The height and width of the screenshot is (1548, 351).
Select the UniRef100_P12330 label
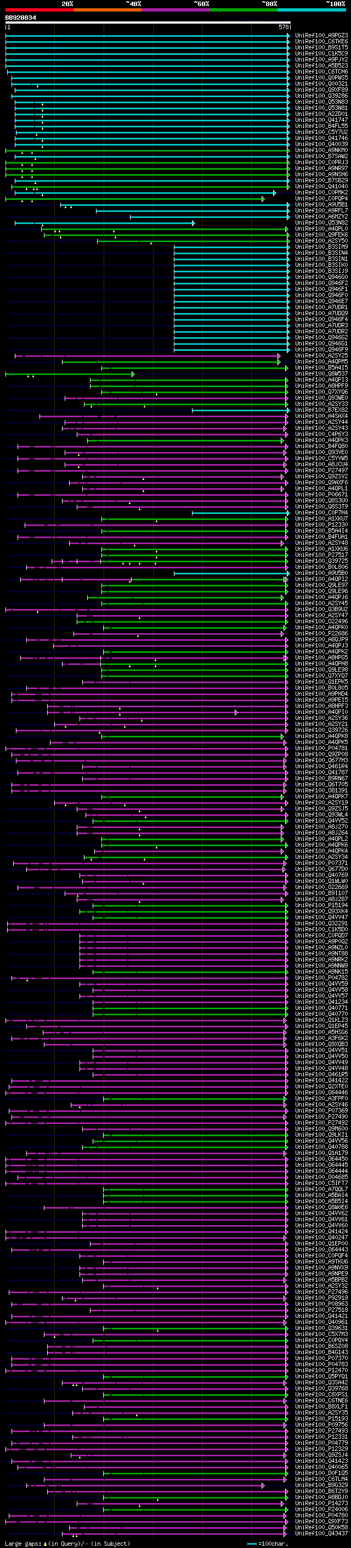[x=321, y=525]
